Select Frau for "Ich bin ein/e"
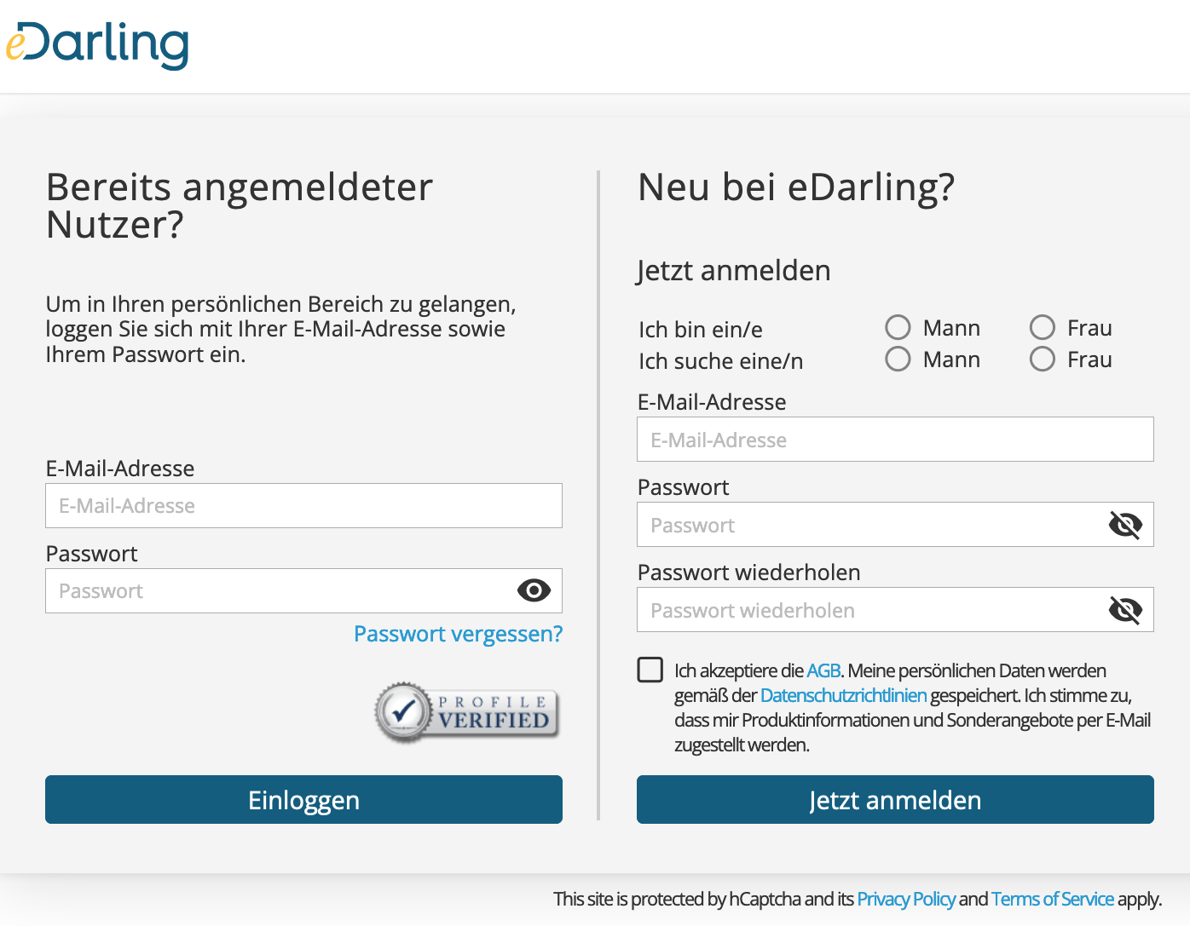 1042,328
